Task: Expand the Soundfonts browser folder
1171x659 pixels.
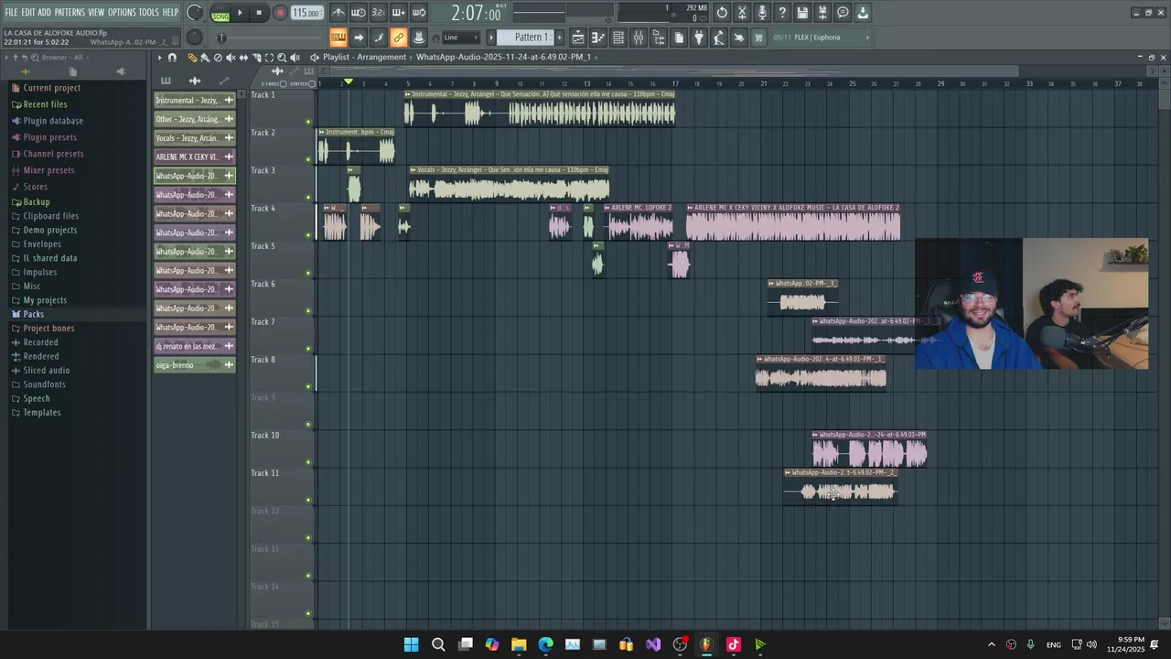Action: click(x=44, y=384)
